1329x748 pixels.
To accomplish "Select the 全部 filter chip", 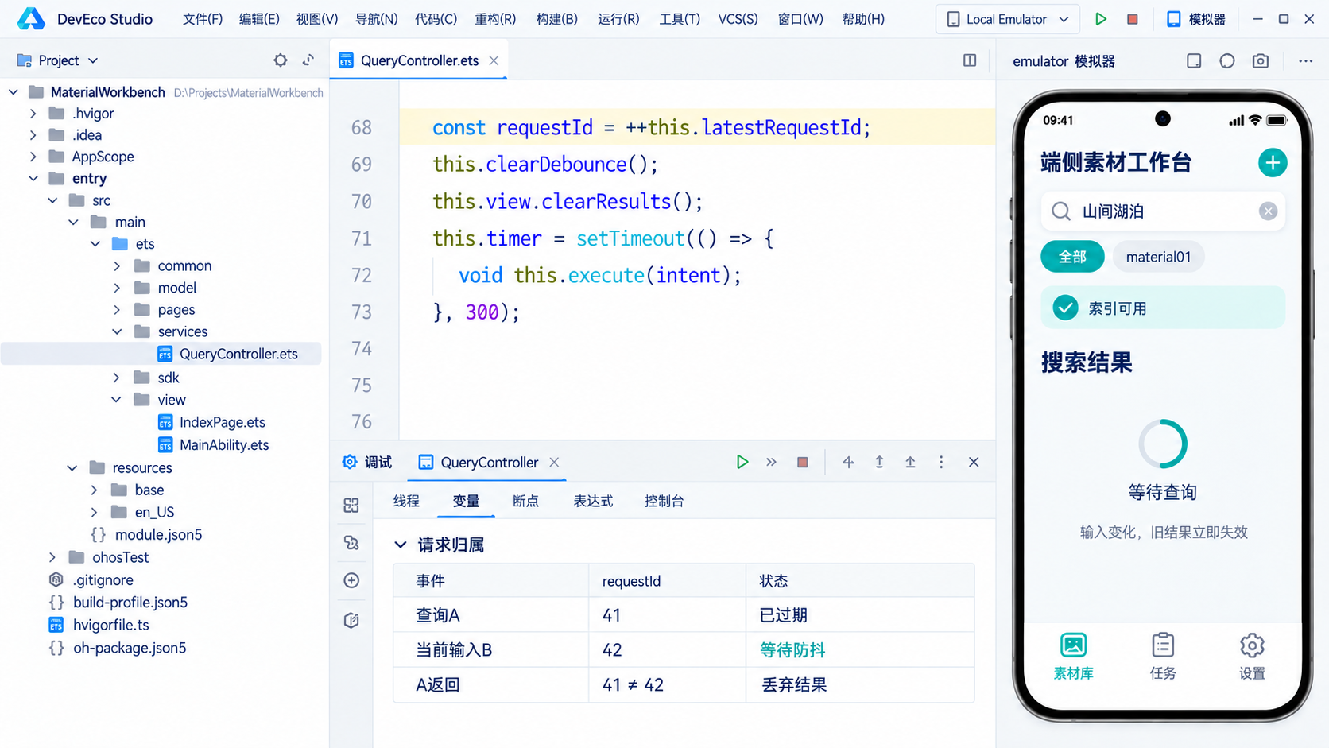I will click(1072, 257).
